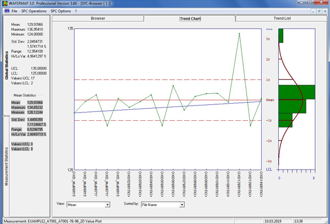The width and height of the screenshot is (330, 224).
Task: Click the OXID02 x-axis label
Action: click(x=129, y=184)
